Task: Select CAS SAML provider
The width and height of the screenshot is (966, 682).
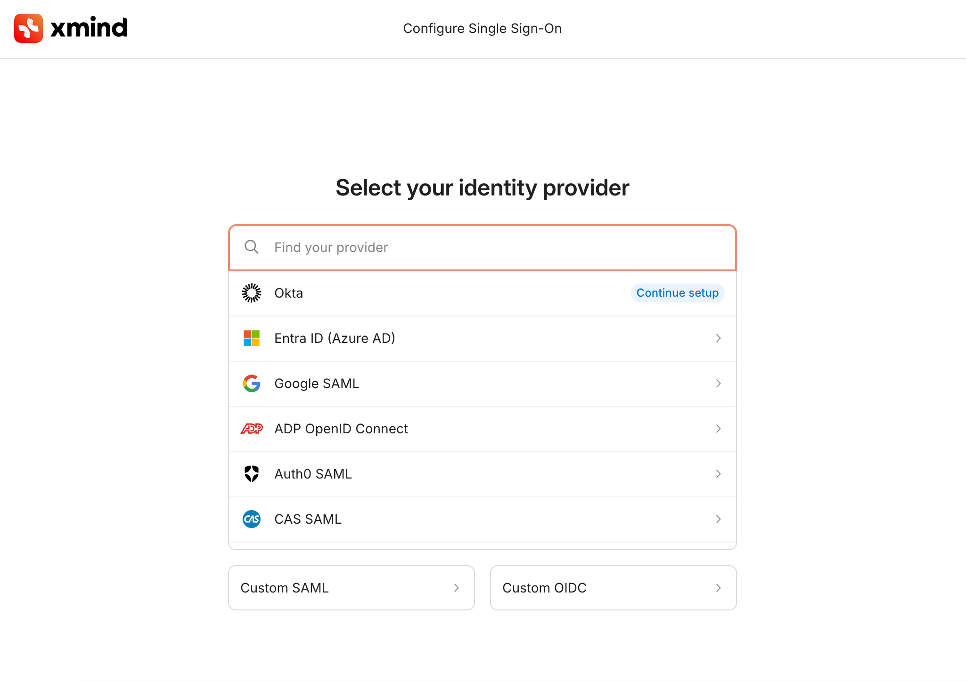Action: point(483,520)
